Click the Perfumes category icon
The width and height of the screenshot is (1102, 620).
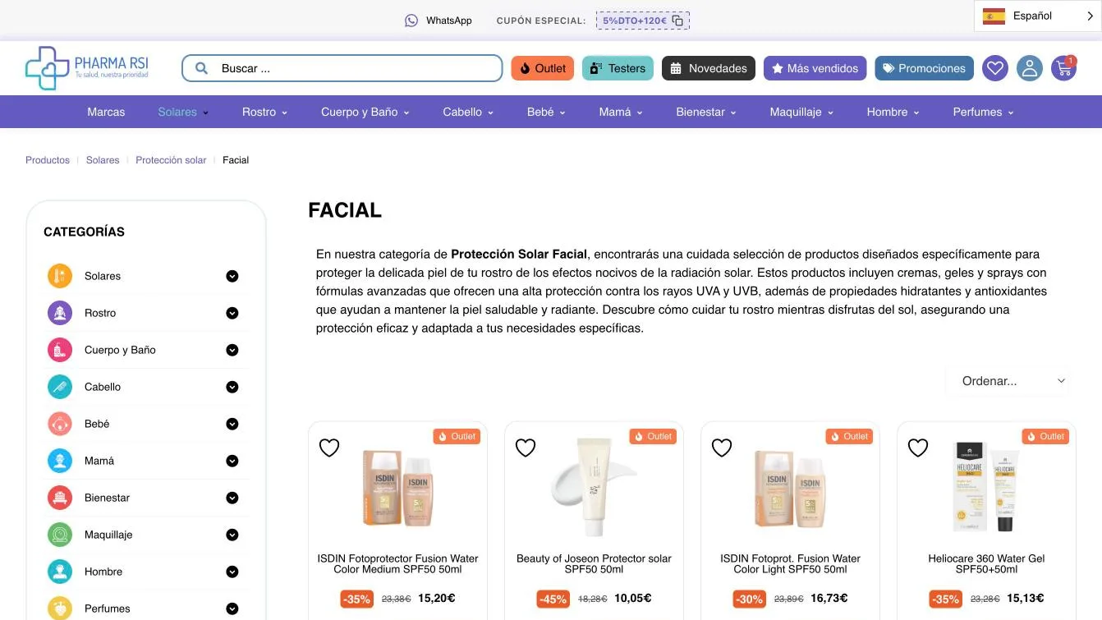[60, 609]
